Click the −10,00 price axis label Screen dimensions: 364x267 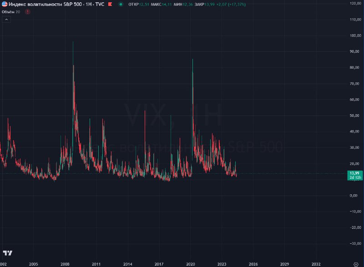click(355, 212)
